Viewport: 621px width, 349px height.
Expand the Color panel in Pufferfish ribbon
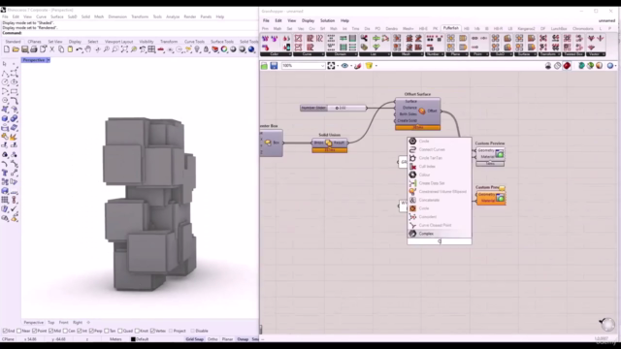pyautogui.click(x=276, y=54)
